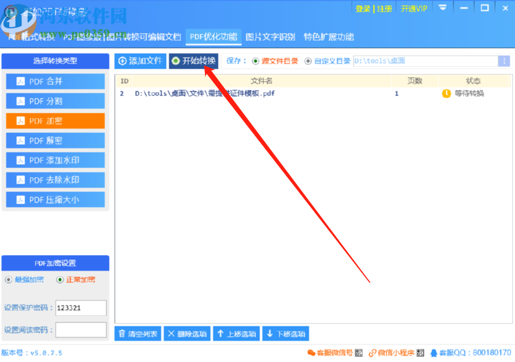Open the directory browse button beside path
This screenshot has width=515, height=362.
coord(504,61)
